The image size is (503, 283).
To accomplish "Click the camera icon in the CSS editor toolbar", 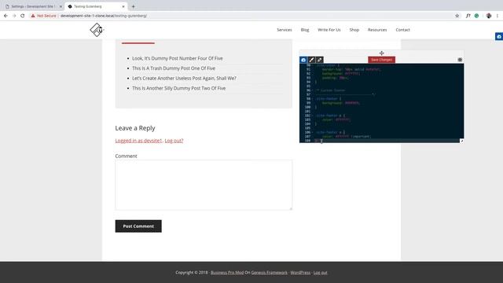I will pos(303,60).
